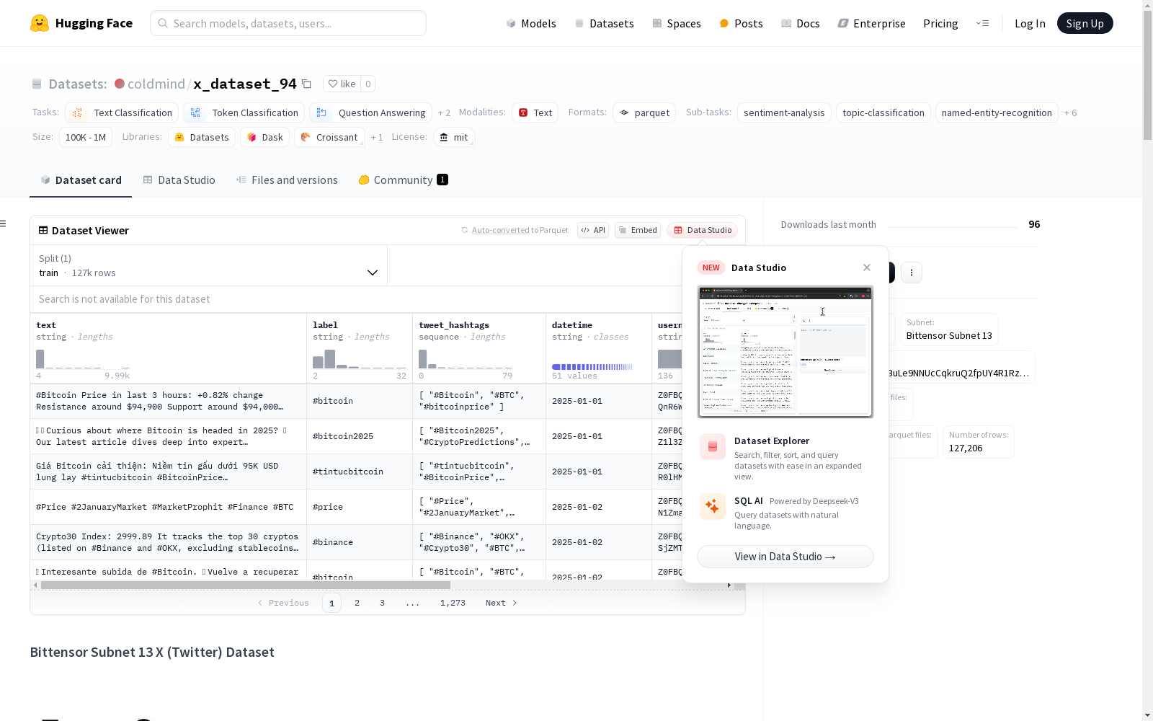Open the navigation hamburger menu icon
Image resolution: width=1153 pixels, height=721 pixels.
click(x=982, y=23)
